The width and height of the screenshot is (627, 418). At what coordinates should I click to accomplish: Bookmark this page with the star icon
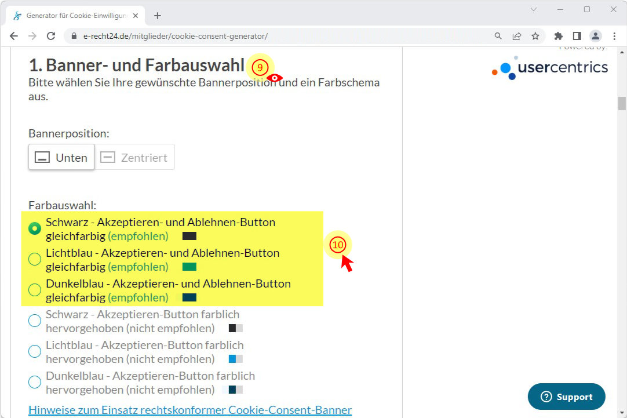click(535, 36)
